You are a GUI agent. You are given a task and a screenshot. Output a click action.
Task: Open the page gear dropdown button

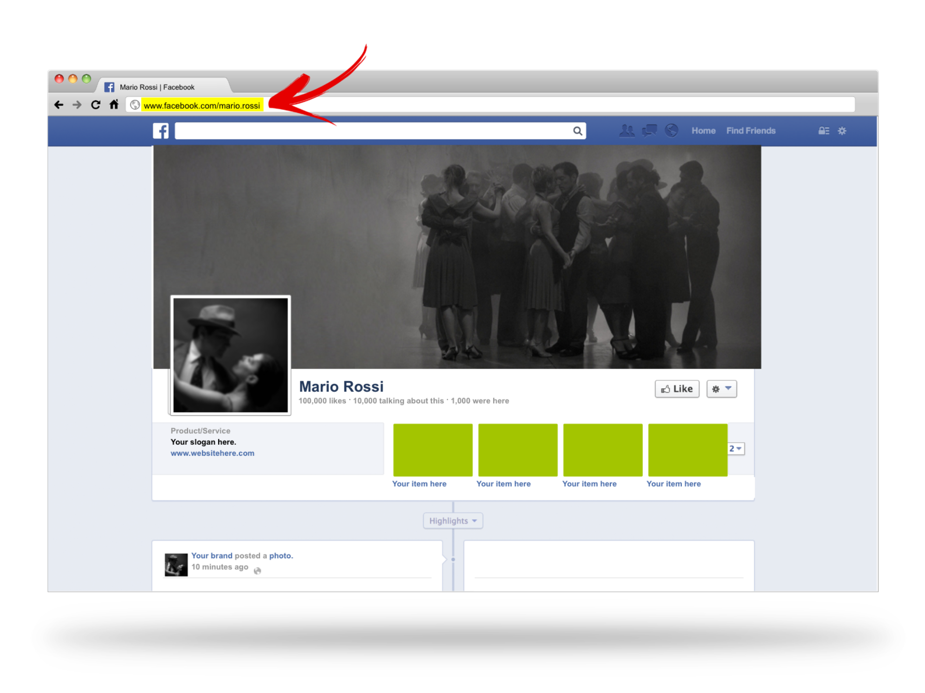[722, 389]
